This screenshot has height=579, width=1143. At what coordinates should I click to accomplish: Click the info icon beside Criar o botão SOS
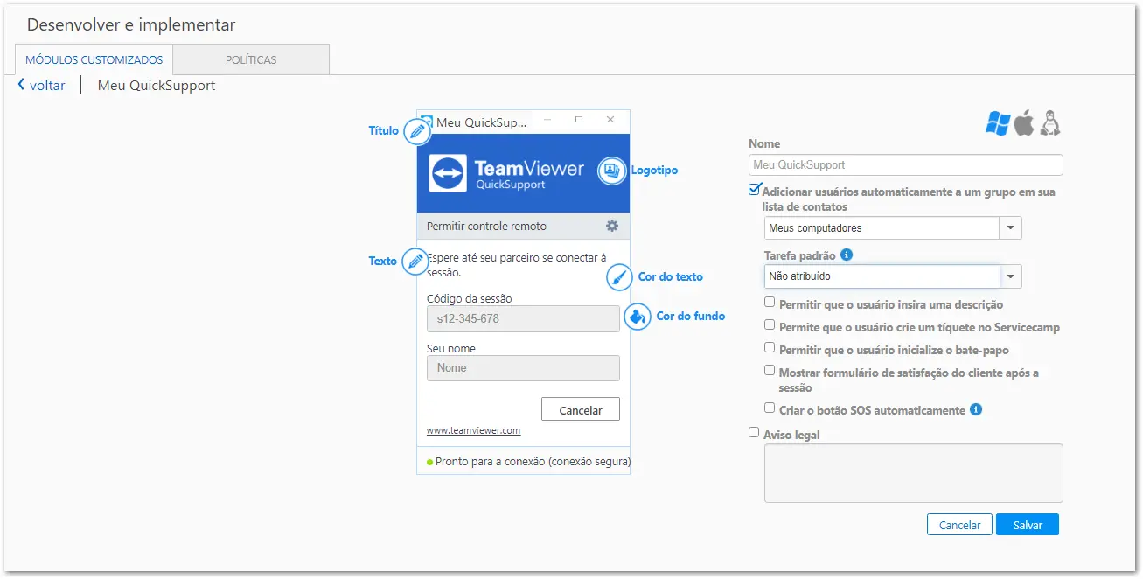pyautogui.click(x=976, y=409)
